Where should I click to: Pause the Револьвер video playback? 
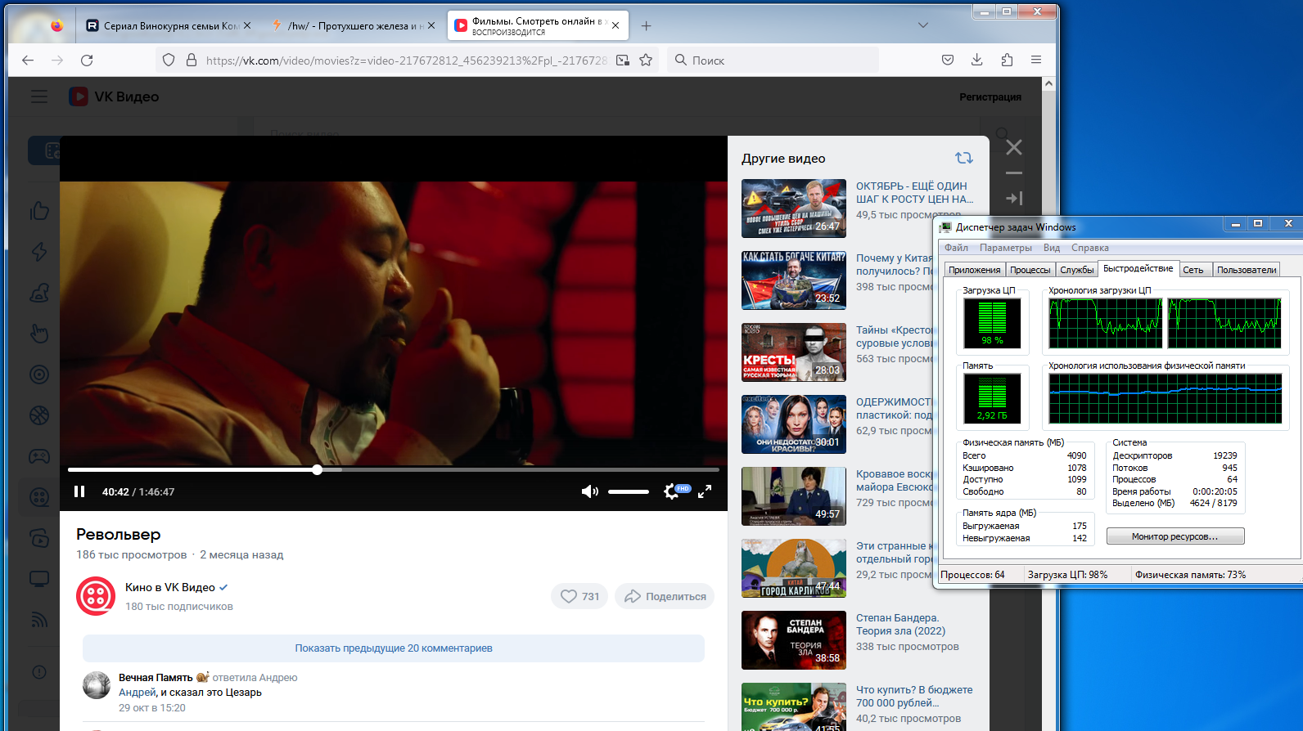click(x=79, y=491)
